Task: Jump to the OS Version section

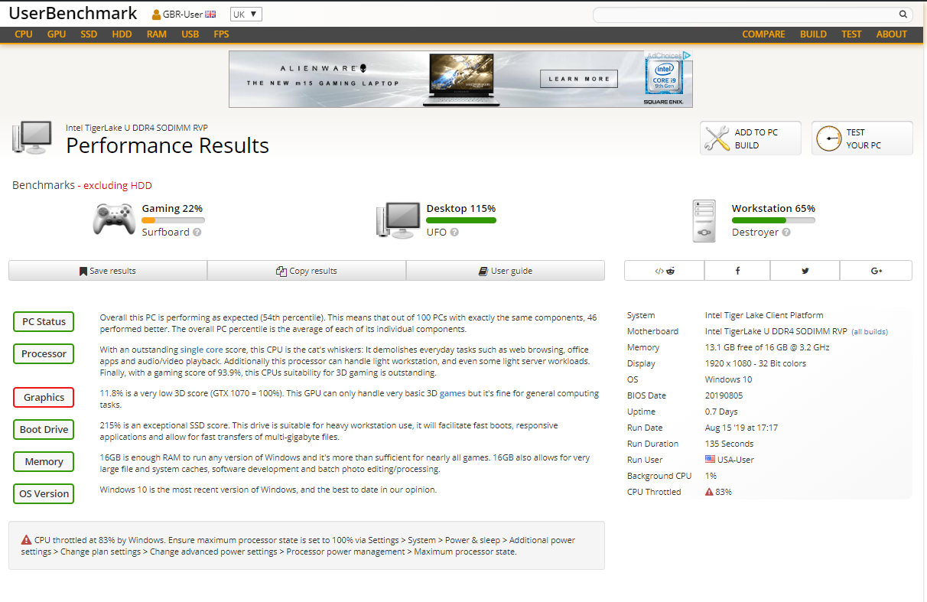Action: point(44,494)
